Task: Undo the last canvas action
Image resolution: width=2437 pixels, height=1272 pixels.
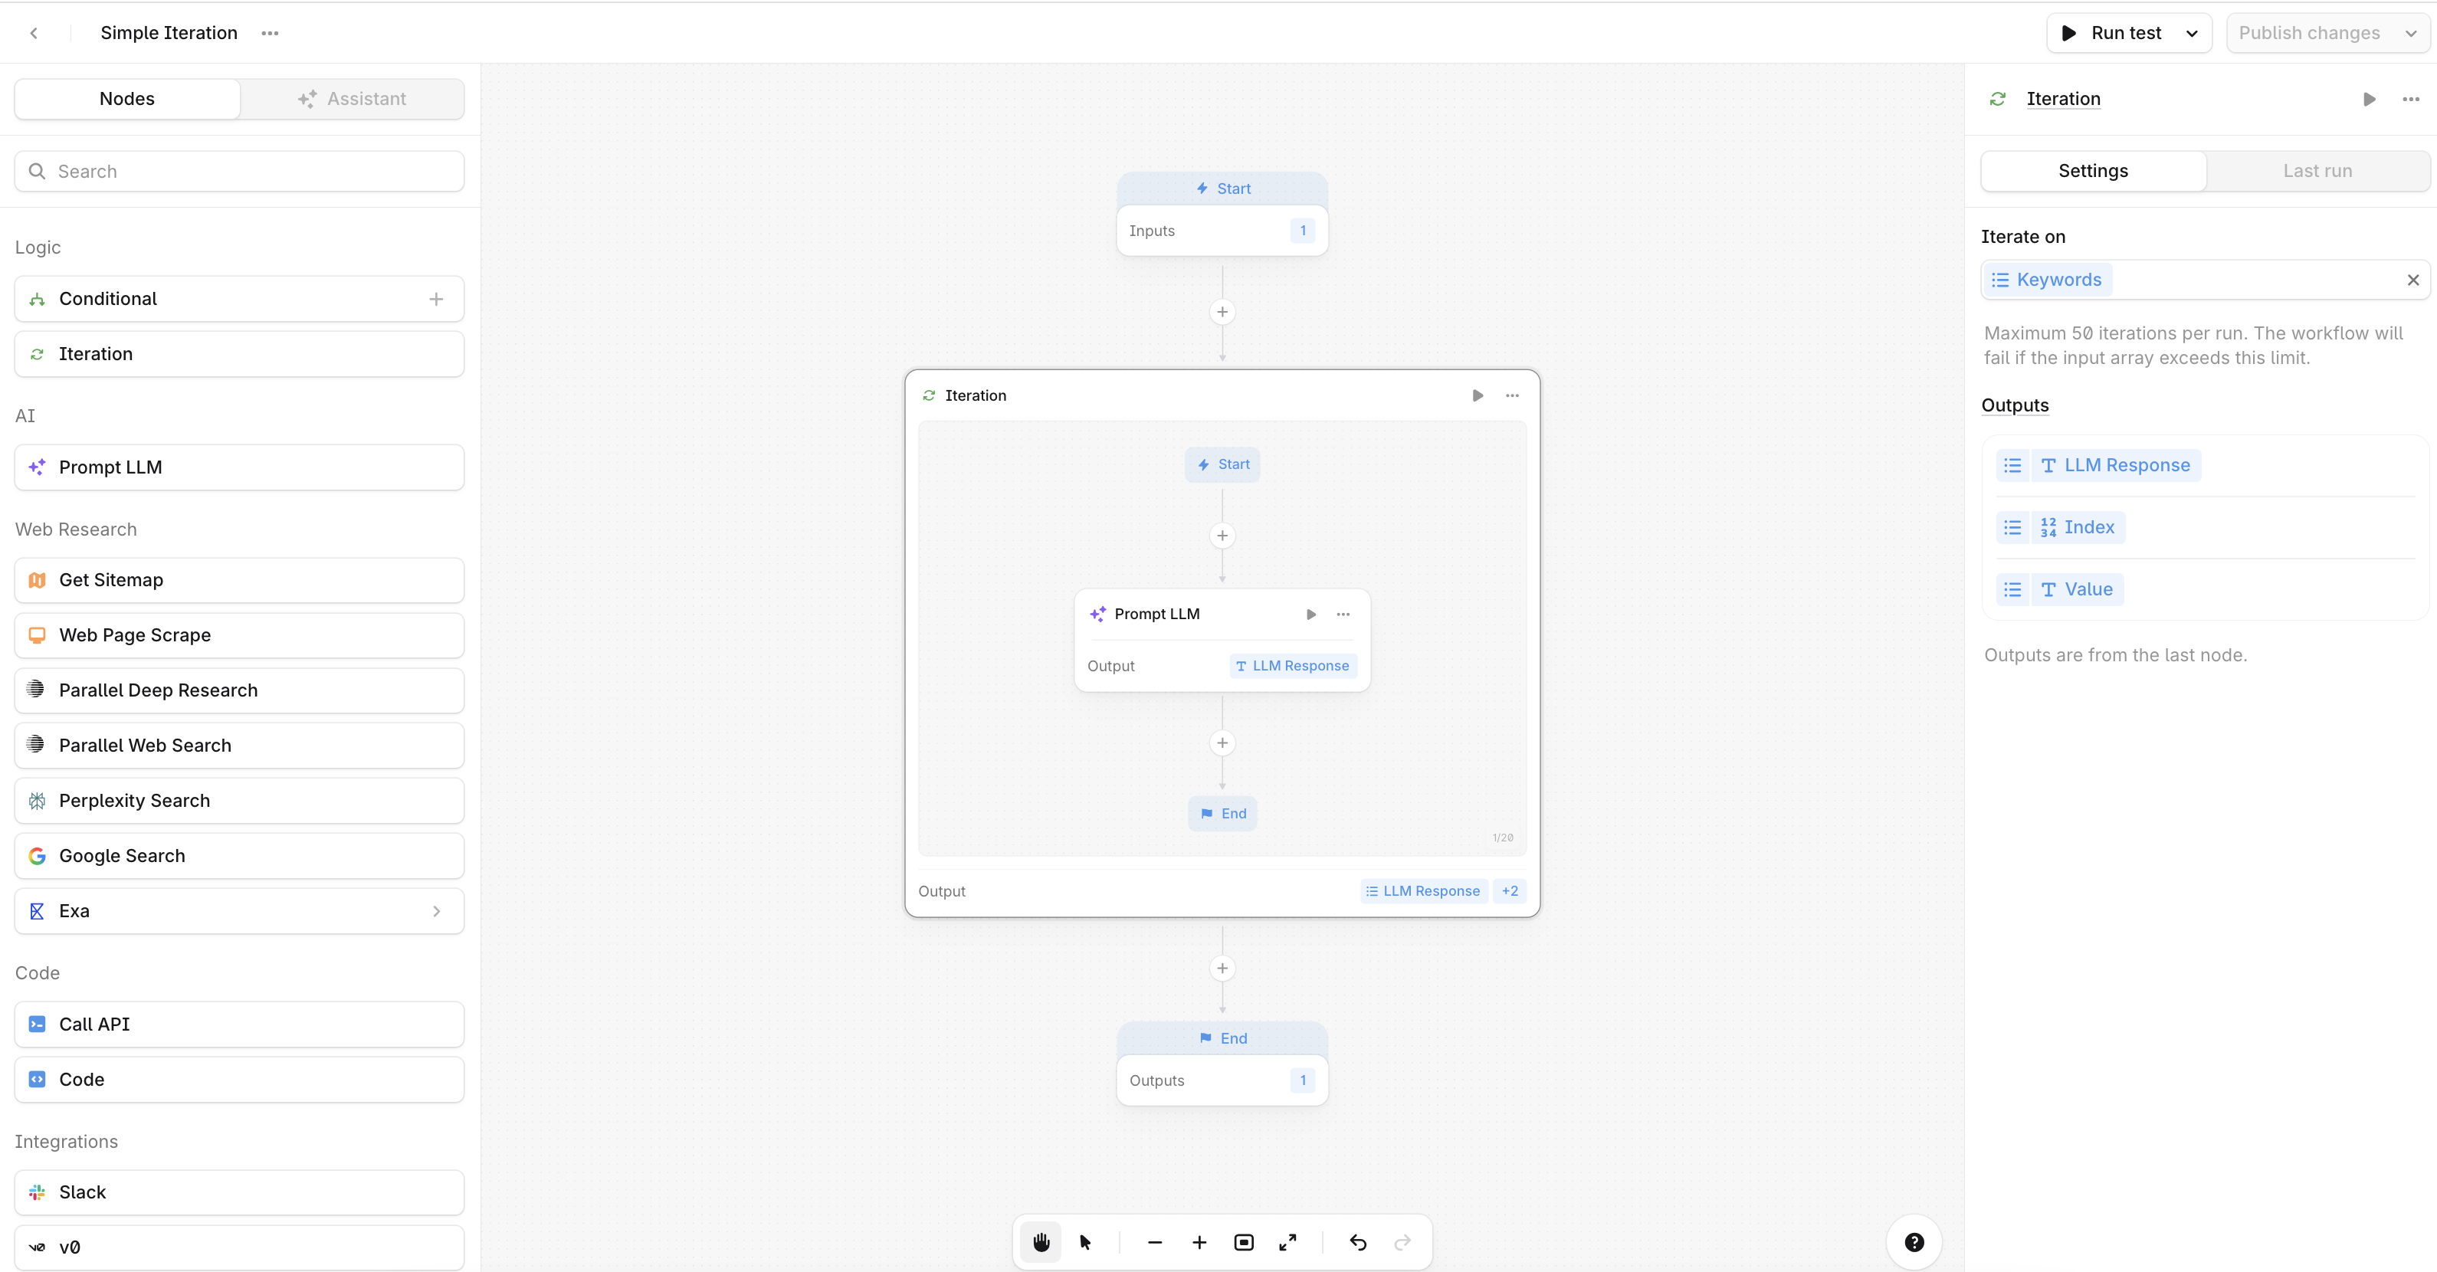Action: (1357, 1243)
